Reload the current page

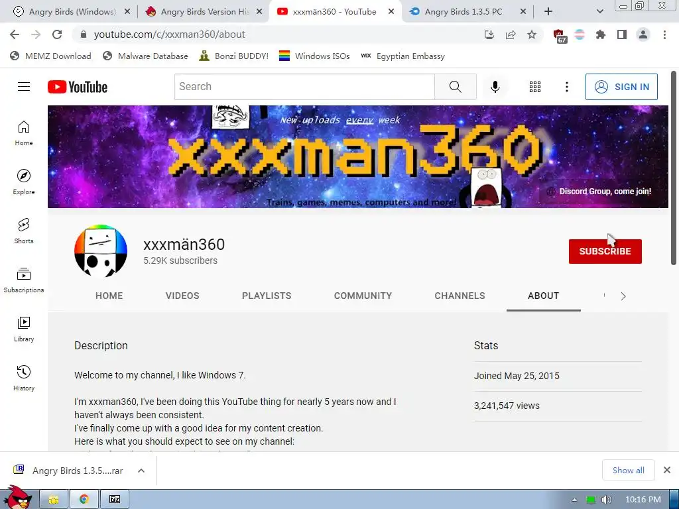tap(57, 34)
